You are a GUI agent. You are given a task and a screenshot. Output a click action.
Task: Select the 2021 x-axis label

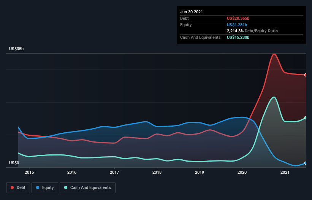pos(285,173)
